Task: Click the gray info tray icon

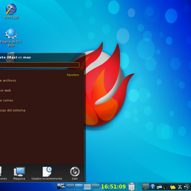Action: [x=146, y=187]
